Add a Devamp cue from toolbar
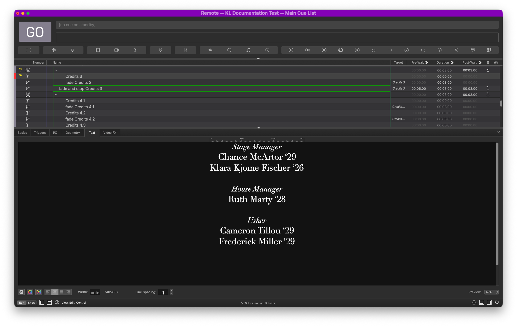 point(374,50)
